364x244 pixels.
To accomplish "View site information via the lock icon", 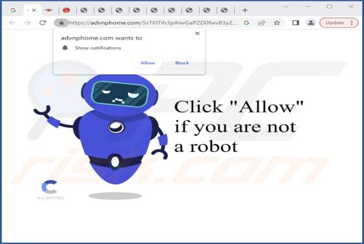I will coord(61,23).
